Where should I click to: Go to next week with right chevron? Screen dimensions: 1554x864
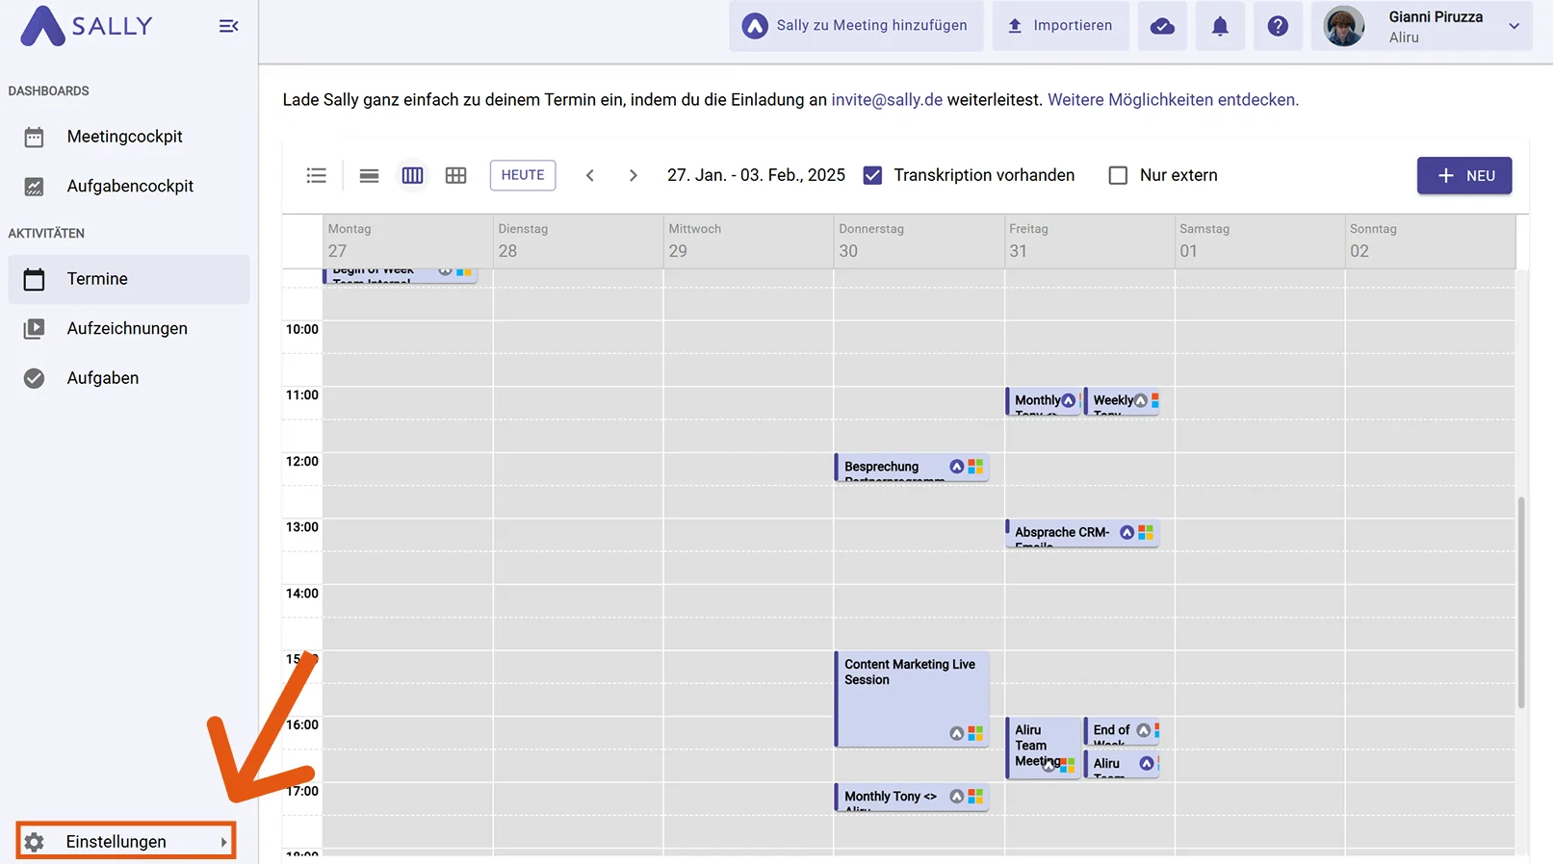633,175
